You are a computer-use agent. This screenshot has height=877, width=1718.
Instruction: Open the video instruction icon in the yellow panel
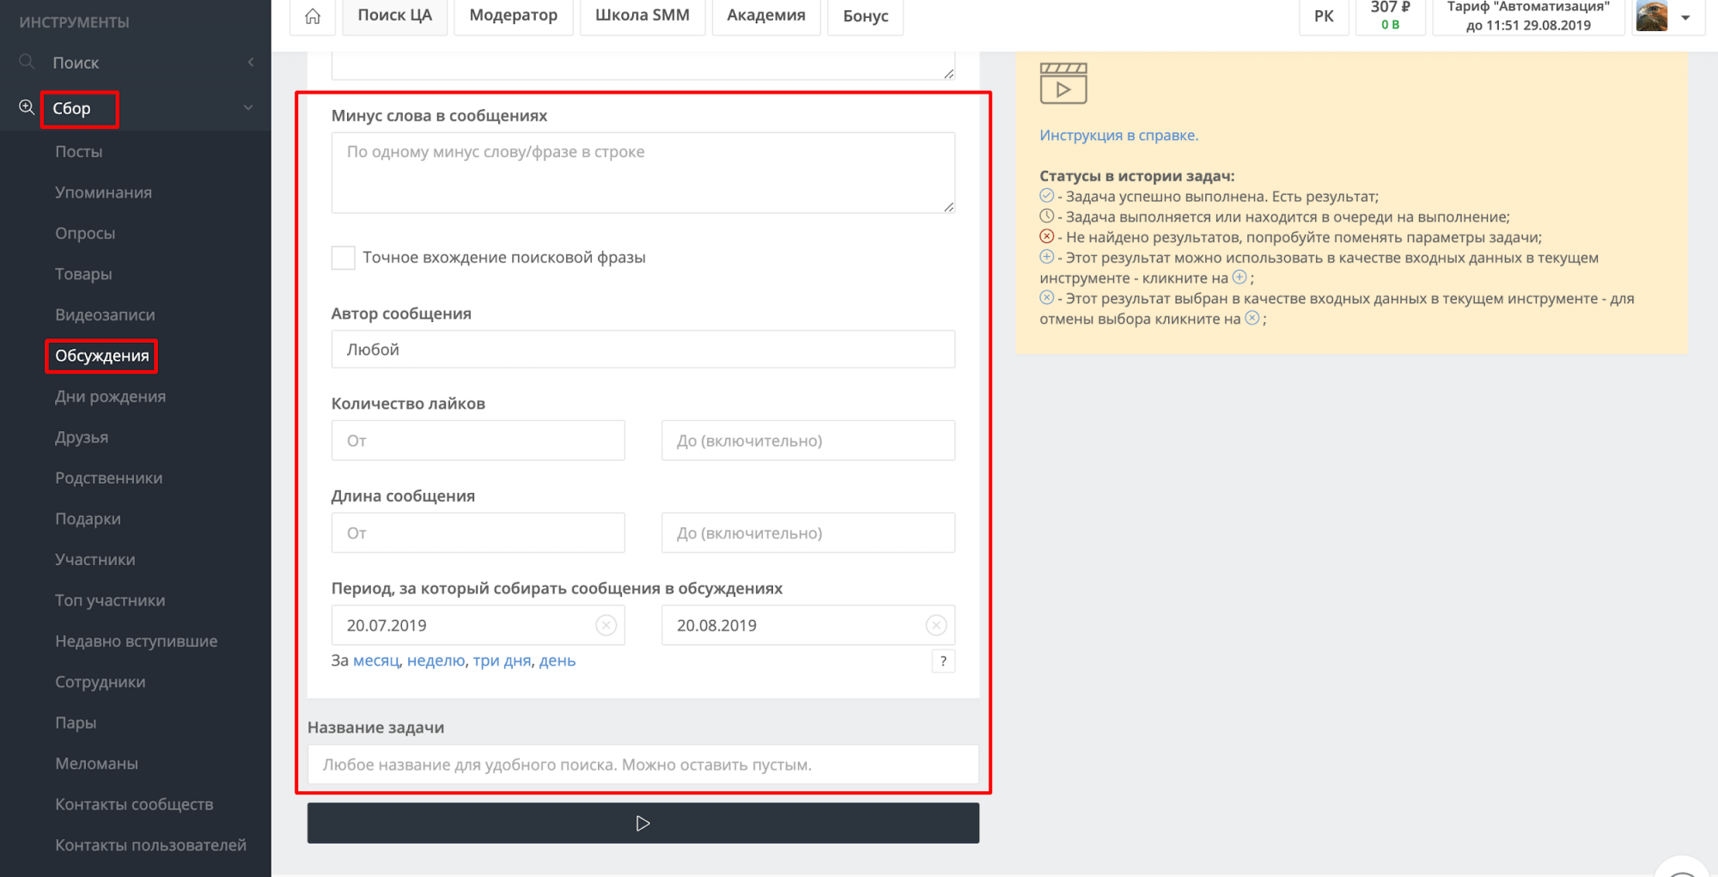click(1063, 82)
